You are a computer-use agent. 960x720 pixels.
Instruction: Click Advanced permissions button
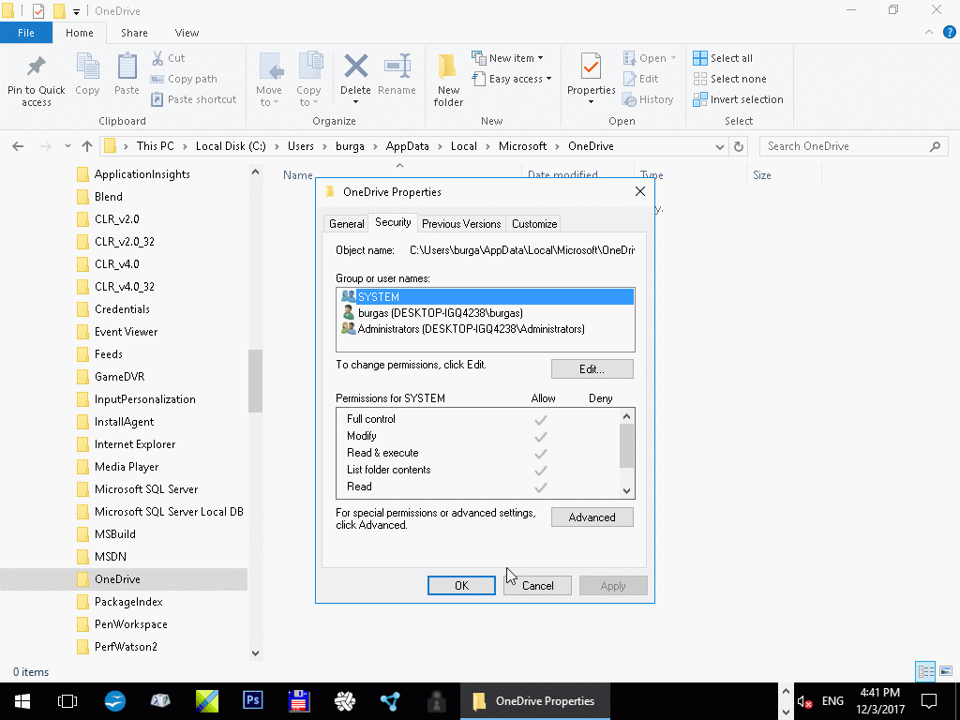pyautogui.click(x=592, y=517)
